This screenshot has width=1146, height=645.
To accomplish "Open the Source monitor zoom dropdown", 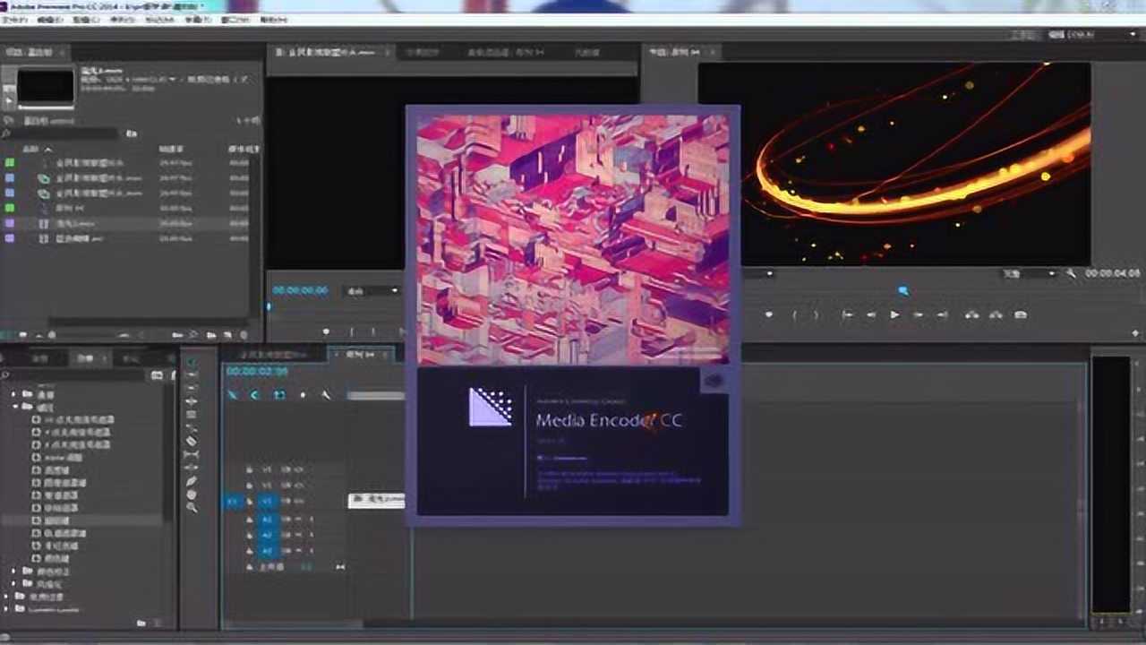I will [372, 290].
